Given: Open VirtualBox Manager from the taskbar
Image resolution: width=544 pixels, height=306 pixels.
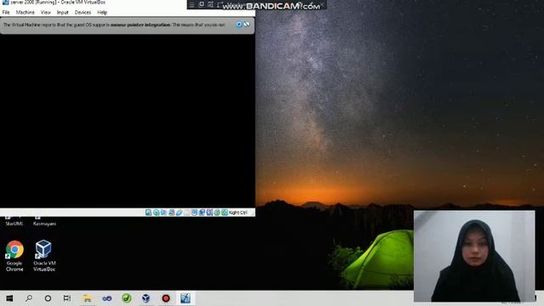Looking at the screenshot, I should coord(146,298).
